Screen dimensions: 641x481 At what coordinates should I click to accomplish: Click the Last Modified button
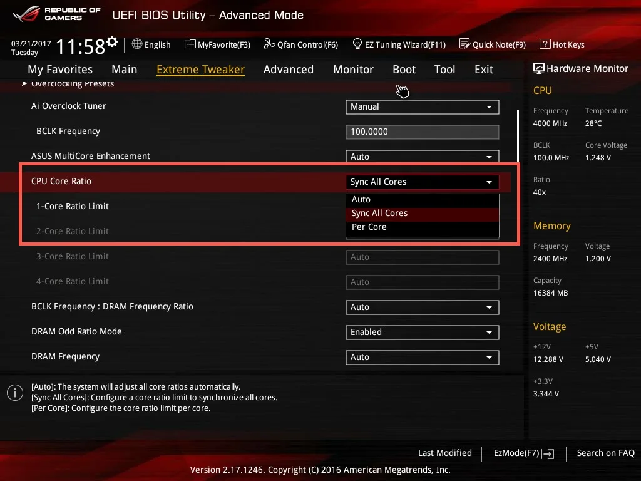pos(445,453)
